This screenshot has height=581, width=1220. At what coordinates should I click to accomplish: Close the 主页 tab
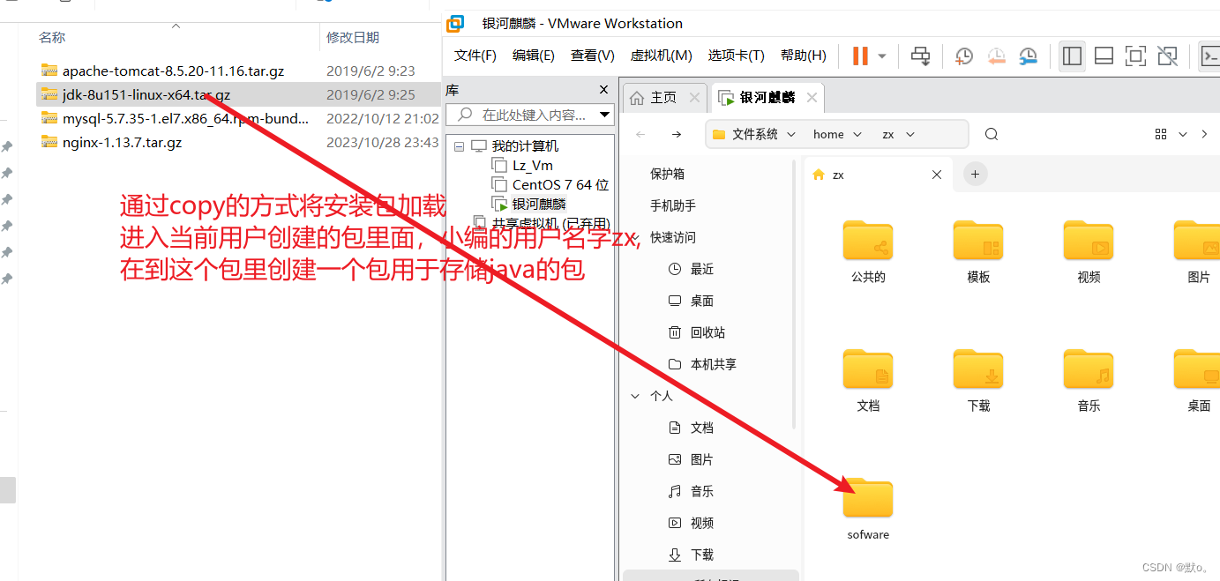point(695,98)
